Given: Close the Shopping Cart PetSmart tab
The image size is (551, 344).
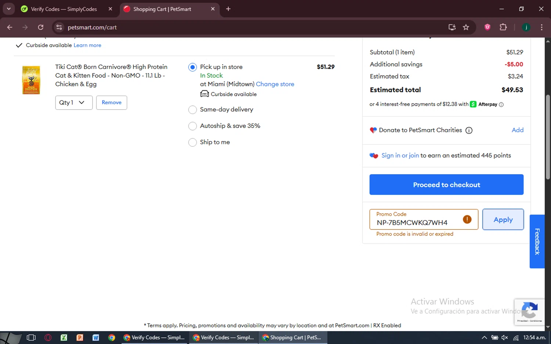Looking at the screenshot, I should (x=213, y=9).
